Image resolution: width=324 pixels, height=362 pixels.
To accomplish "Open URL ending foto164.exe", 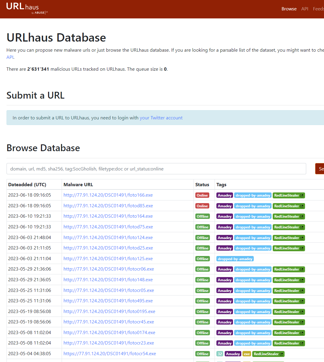I will [108, 216].
